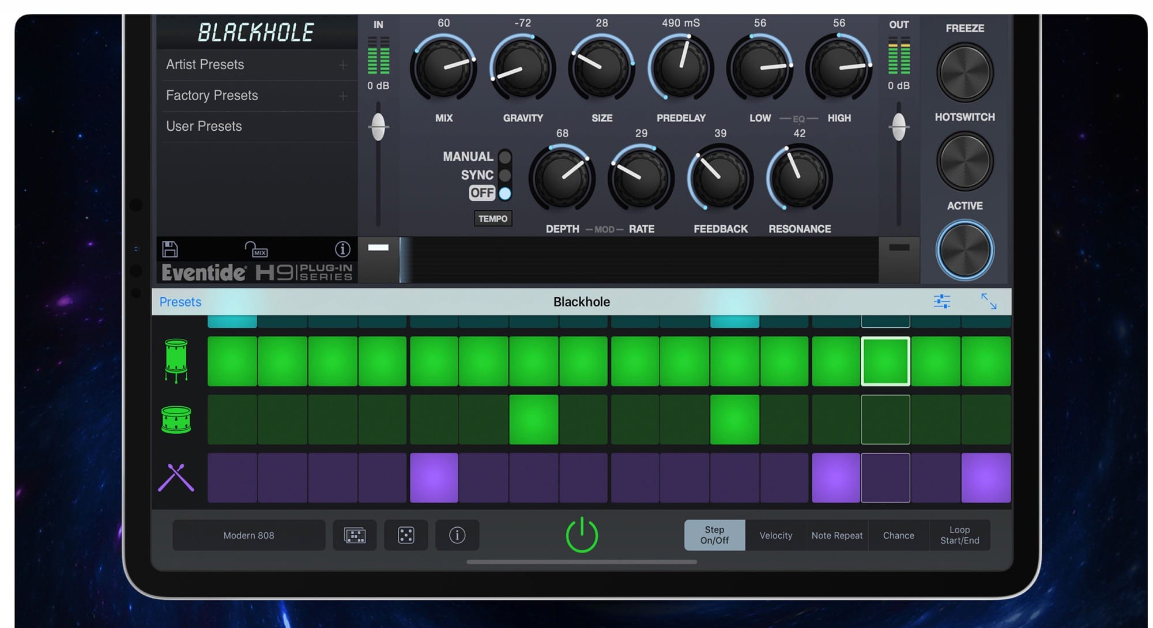Click the Mix knob
The image size is (1153, 628).
coord(443,67)
